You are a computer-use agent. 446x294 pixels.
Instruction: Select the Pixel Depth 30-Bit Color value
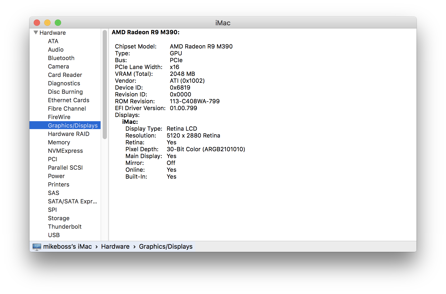pyautogui.click(x=206, y=149)
